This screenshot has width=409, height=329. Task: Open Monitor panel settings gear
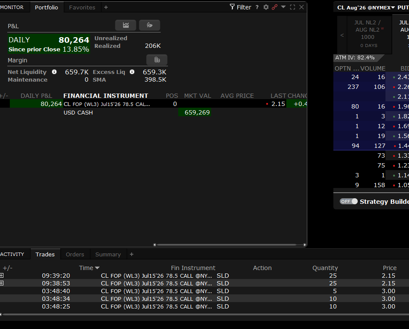[266, 7]
